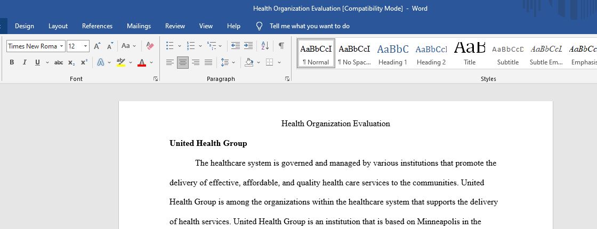The width and height of the screenshot is (597, 229).
Task: Expand line spacing dropdown arrow
Action: 233,62
